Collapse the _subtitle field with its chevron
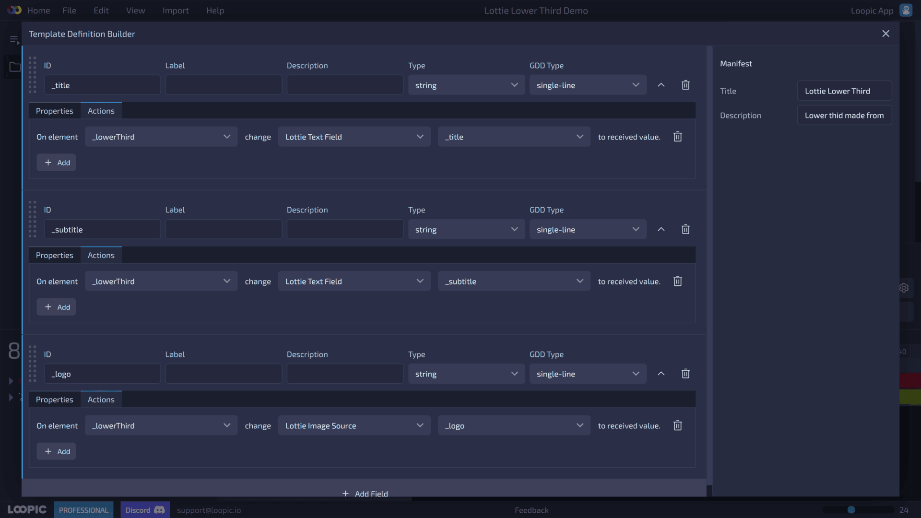This screenshot has height=518, width=921. click(661, 229)
